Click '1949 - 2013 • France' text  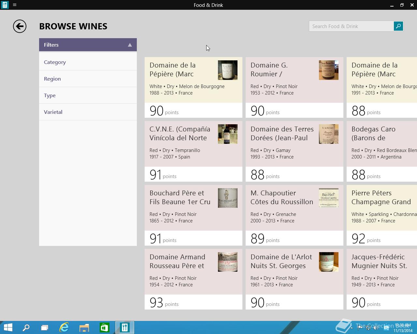pos(373,285)
